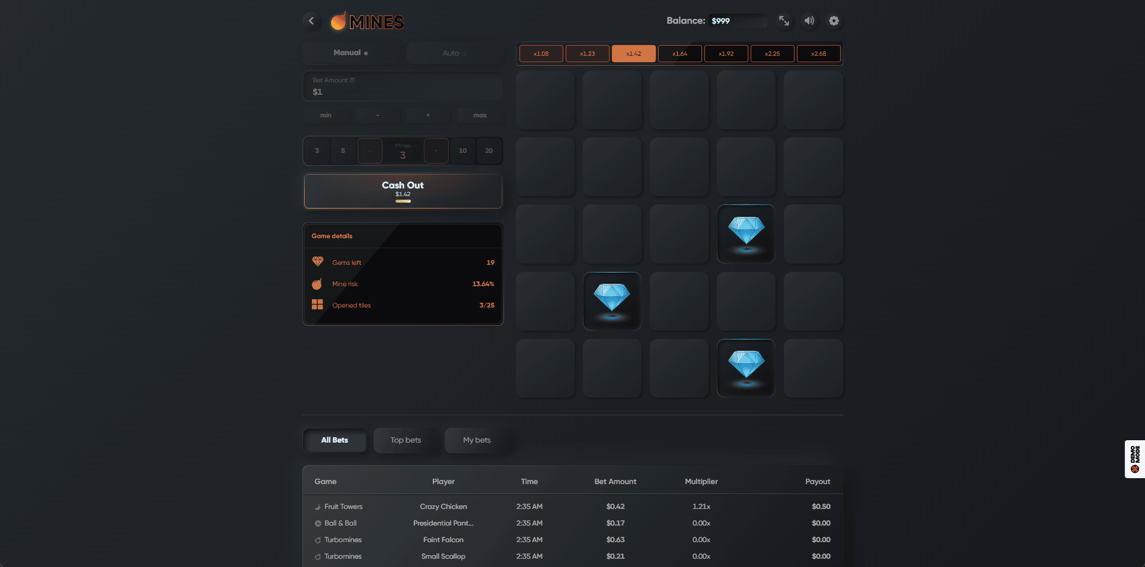The image size is (1145, 567).
Task: Increase the mines count stepper
Action: [436, 150]
